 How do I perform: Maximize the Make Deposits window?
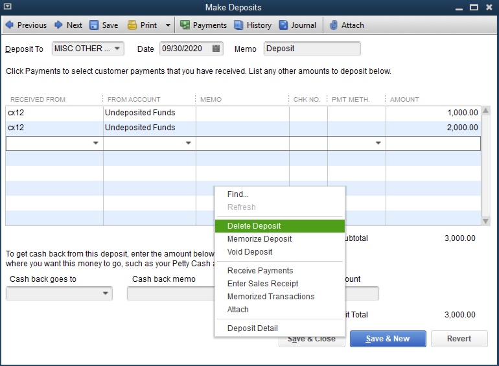pos(474,7)
